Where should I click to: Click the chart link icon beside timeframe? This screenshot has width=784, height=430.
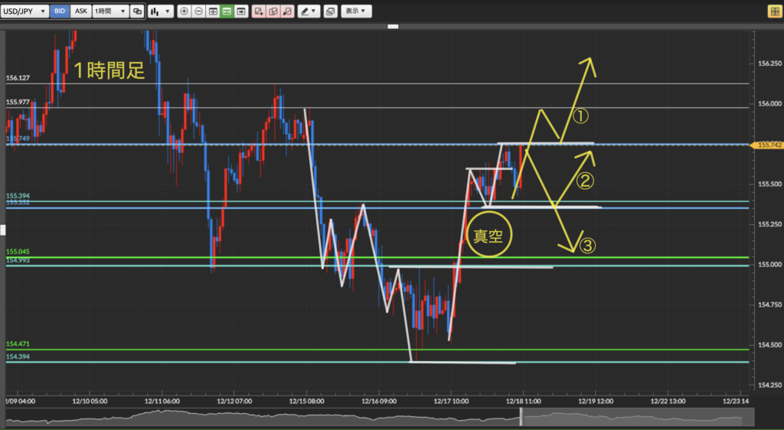(x=137, y=11)
